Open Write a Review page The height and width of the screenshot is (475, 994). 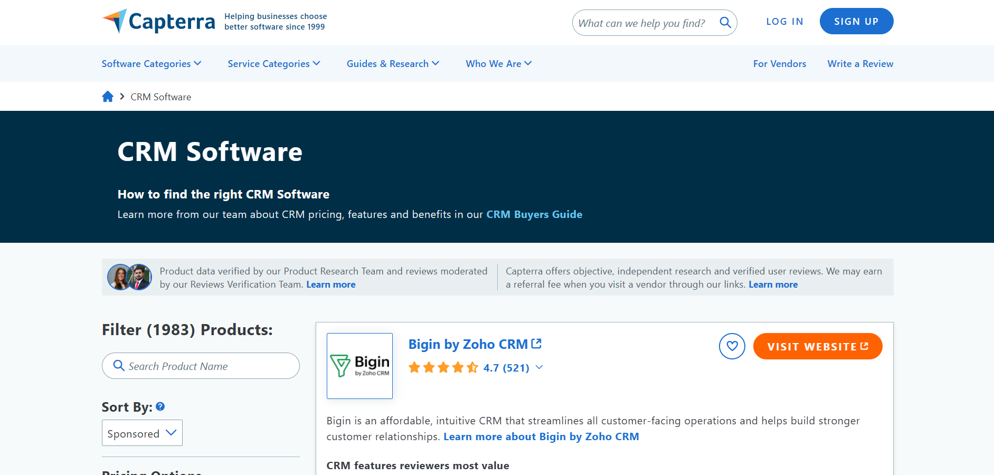click(x=860, y=63)
